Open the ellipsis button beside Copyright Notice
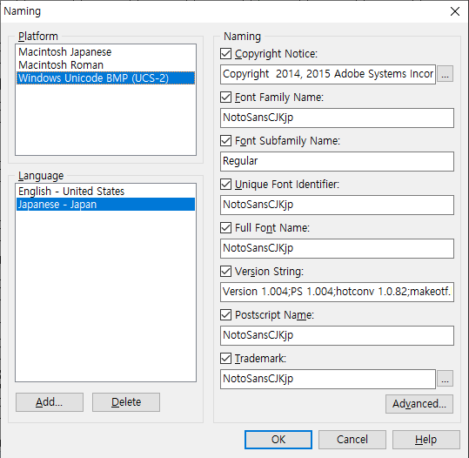 point(446,74)
